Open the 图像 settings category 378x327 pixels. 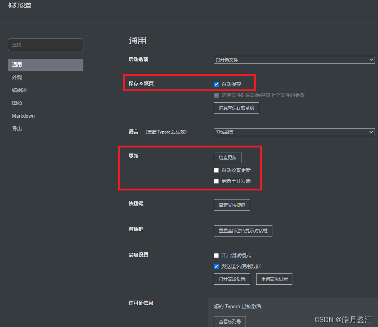(17, 103)
